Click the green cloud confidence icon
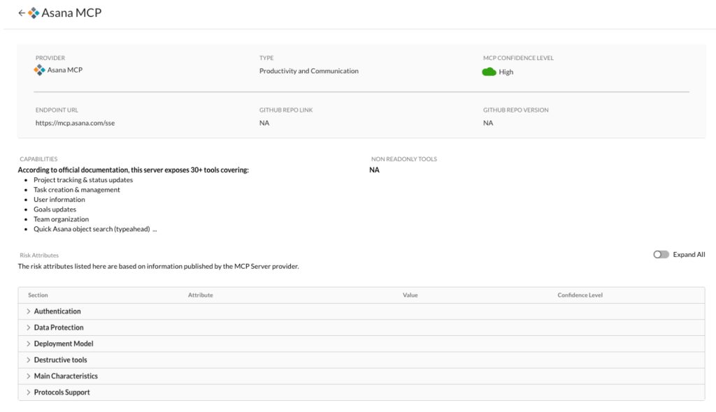 [x=489, y=72]
